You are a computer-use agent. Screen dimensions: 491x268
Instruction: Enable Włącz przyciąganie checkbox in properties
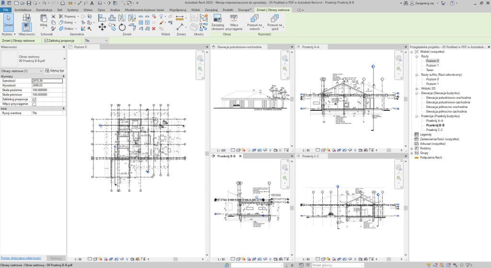[34, 104]
